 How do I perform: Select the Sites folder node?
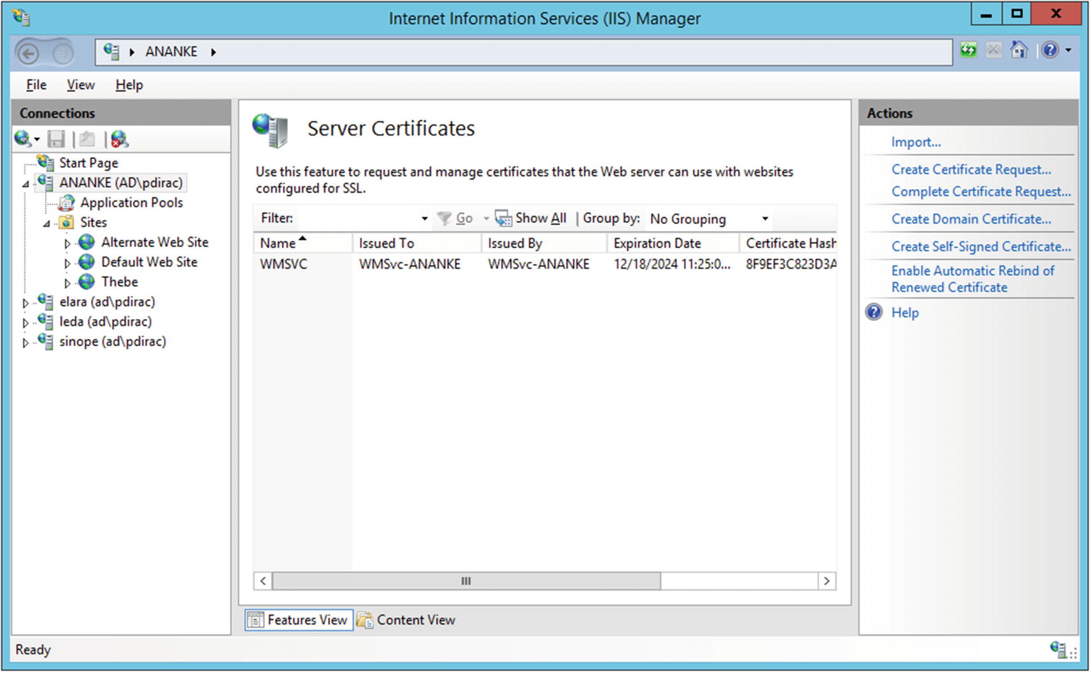(93, 222)
